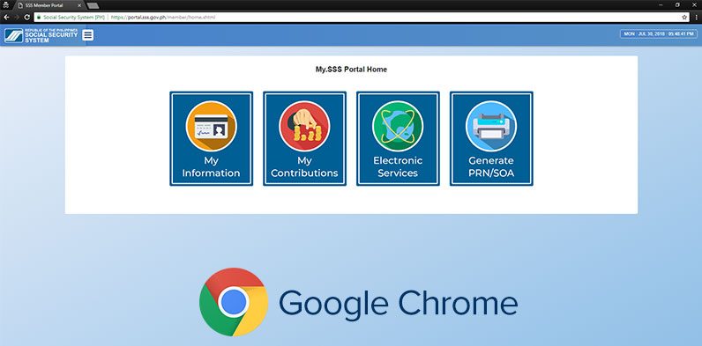702x346 pixels.
Task: Select the SSS Member Portal tab
Action: click(x=49, y=5)
